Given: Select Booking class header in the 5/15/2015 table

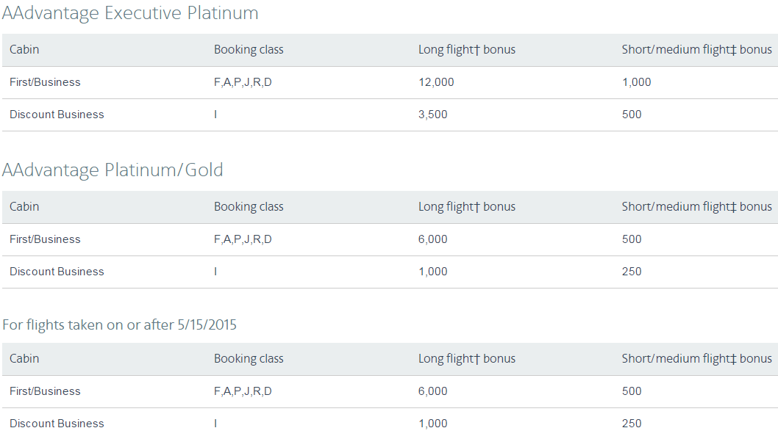Looking at the screenshot, I should click(249, 359).
